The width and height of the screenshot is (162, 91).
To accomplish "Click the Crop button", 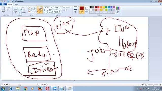I will (21, 7).
